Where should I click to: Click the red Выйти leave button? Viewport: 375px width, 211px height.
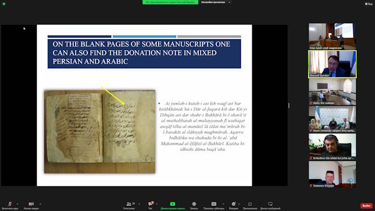pos(366,206)
